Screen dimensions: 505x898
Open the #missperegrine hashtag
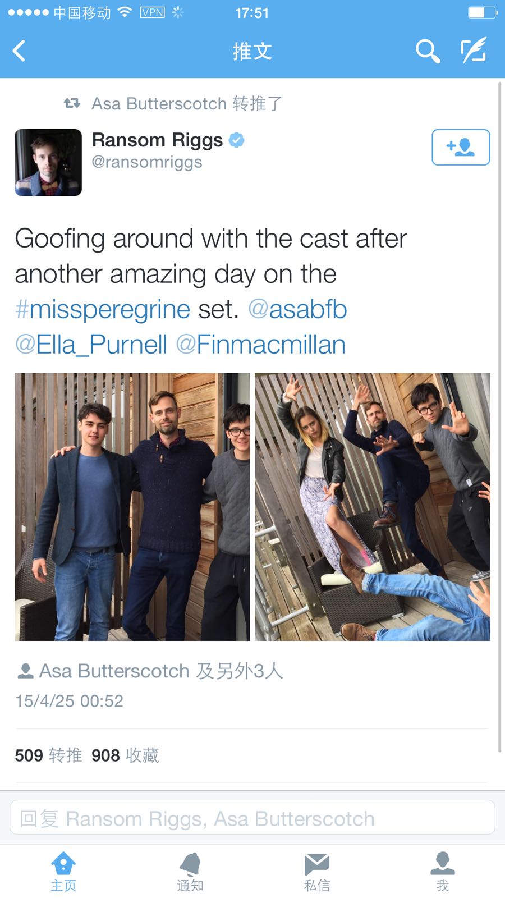click(103, 309)
